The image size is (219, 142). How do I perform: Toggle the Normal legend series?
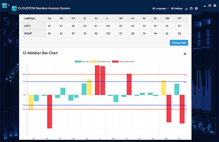pos(82,61)
